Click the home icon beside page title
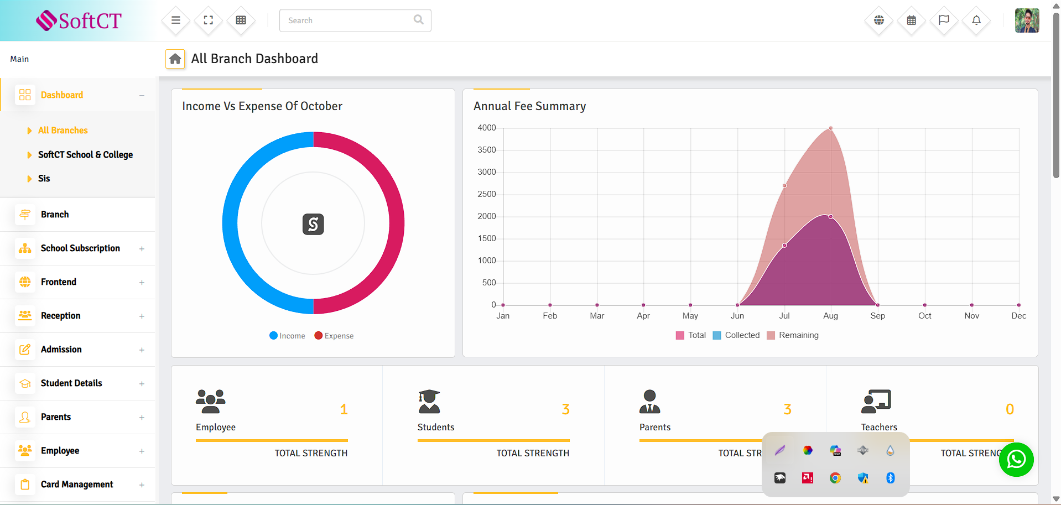1061x505 pixels. click(x=175, y=59)
